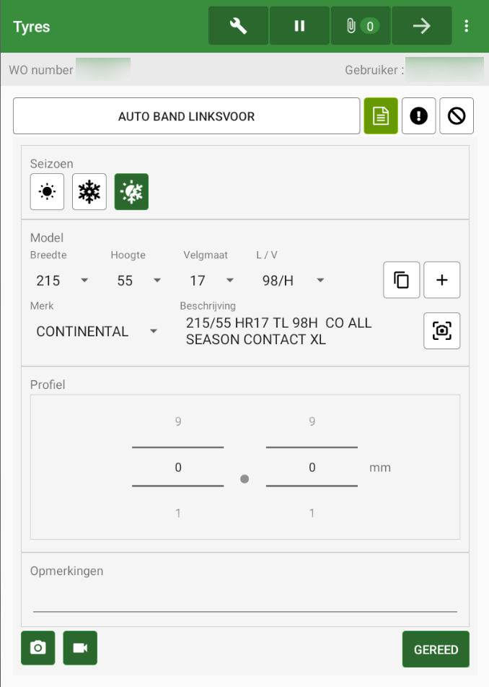Click the exclamation warning icon
Screen dimensions: 489x687
418,115
